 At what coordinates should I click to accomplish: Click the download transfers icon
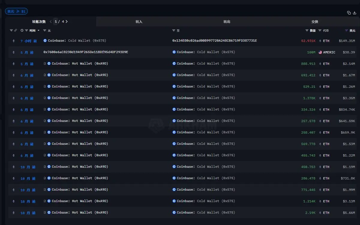tap(354, 13)
